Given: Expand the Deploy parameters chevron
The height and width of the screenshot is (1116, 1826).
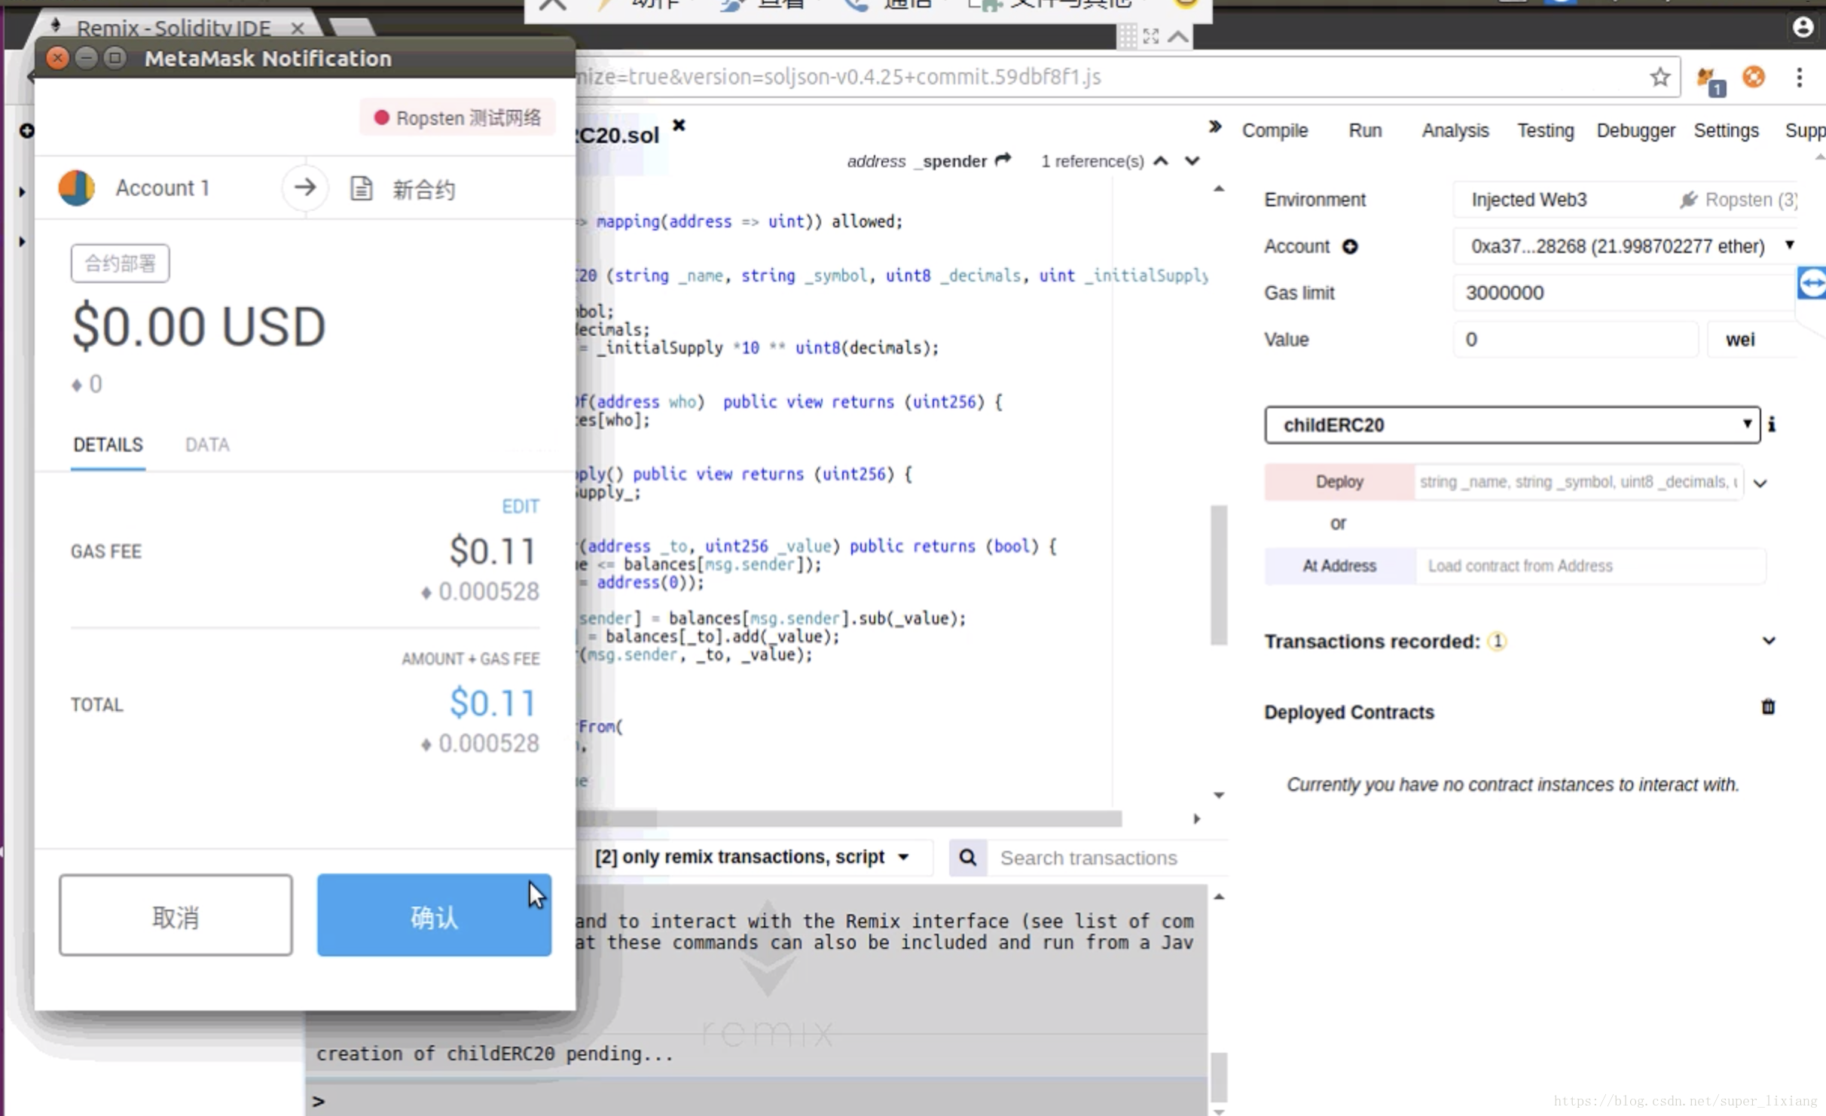Looking at the screenshot, I should (x=1760, y=483).
